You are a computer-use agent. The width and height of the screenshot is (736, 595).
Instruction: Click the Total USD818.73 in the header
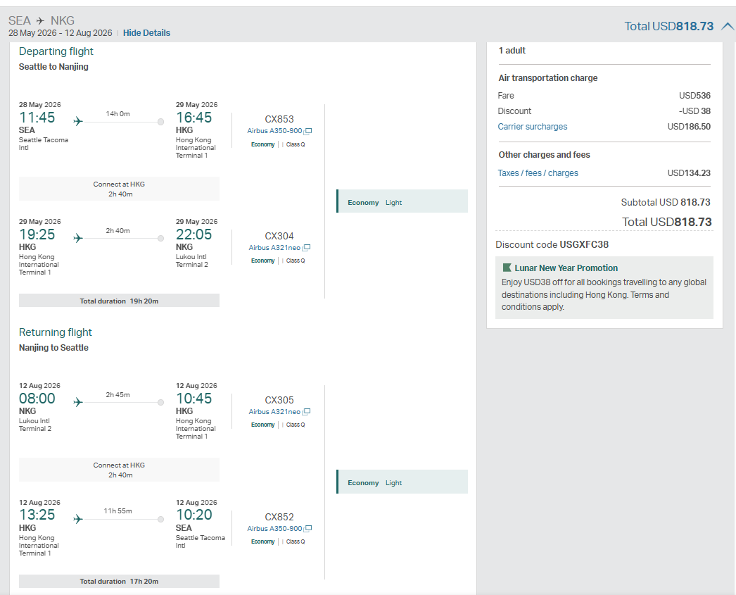click(668, 27)
